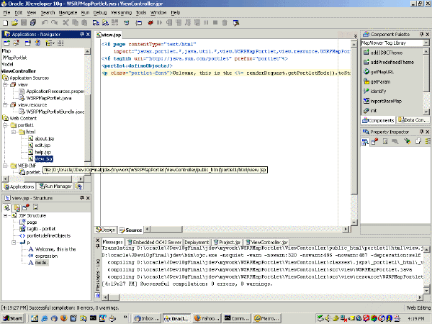Switch to the Embedded OC4J Server log tab
Screen dimensions: 432x324
(x=154, y=242)
